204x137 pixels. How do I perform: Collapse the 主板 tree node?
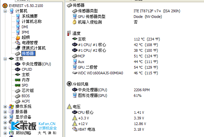tap(5, 59)
